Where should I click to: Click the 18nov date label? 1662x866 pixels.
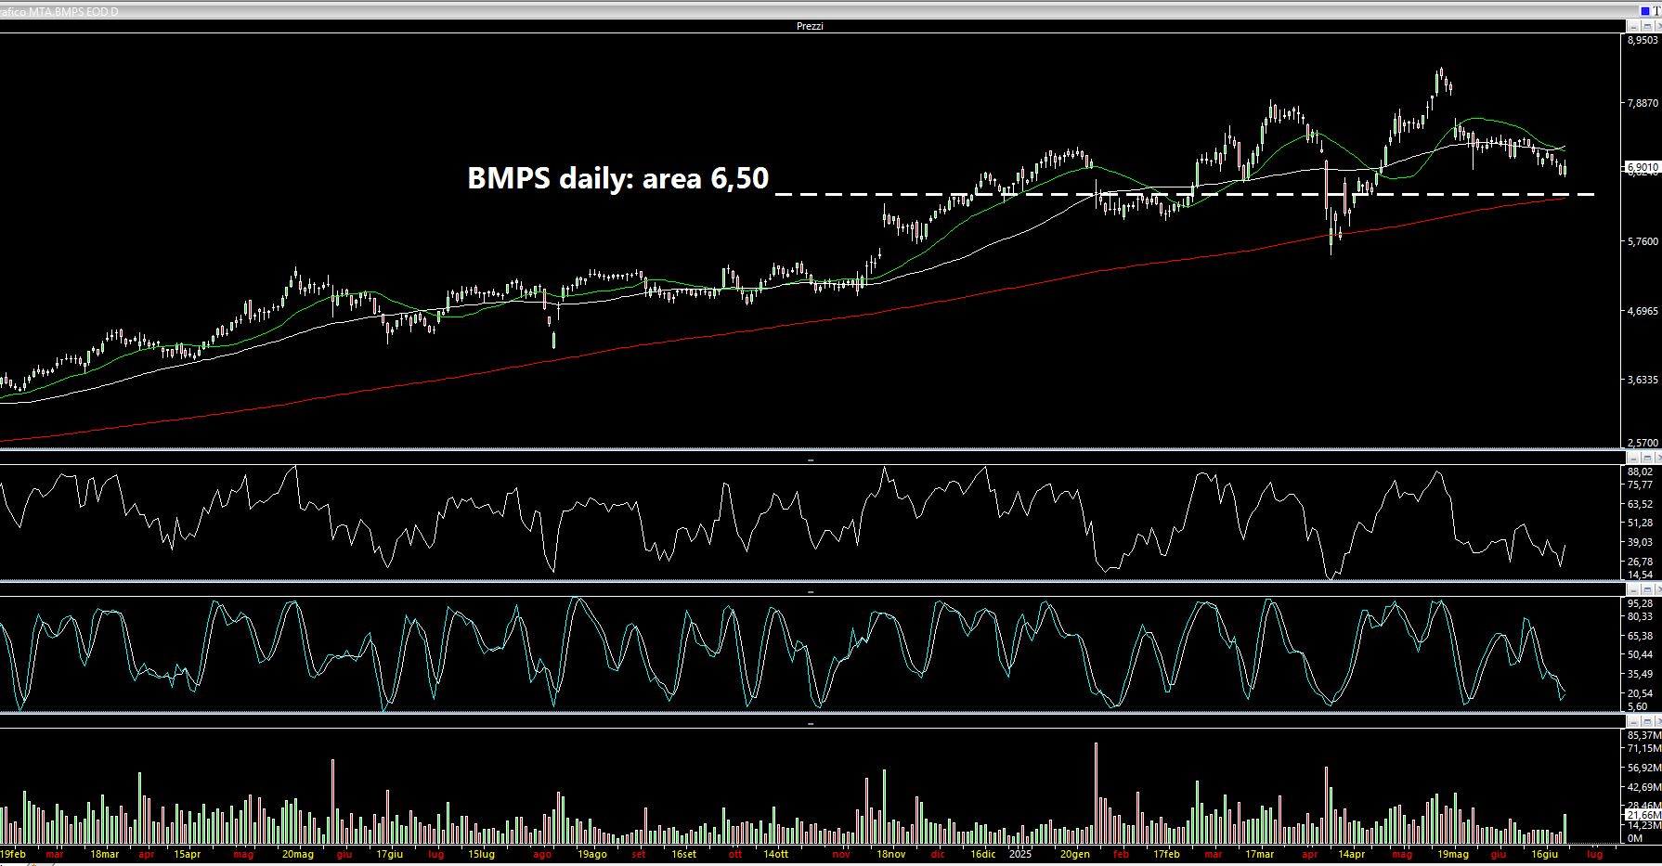[890, 854]
